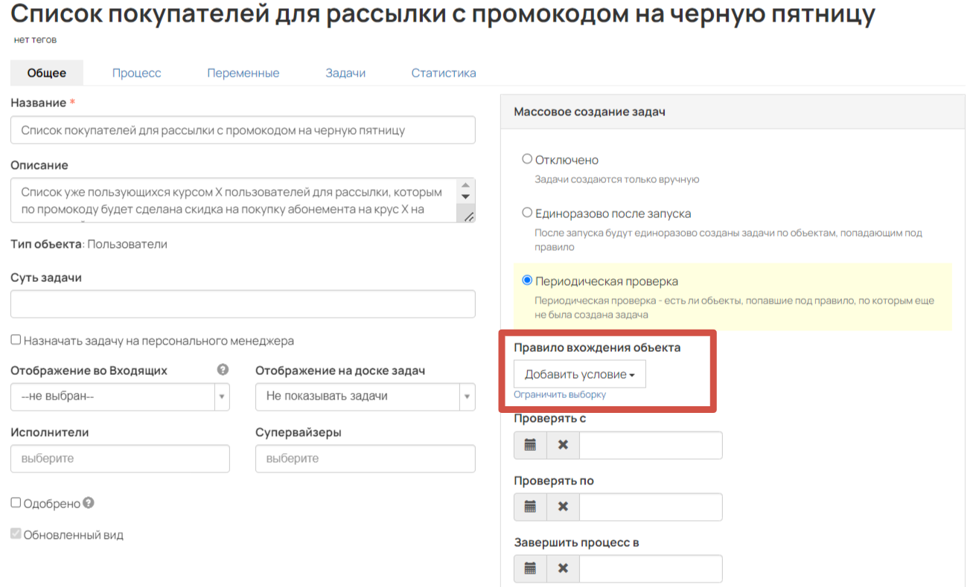Clear the Проверять по date
This screenshot has height=587, width=976.
[563, 507]
